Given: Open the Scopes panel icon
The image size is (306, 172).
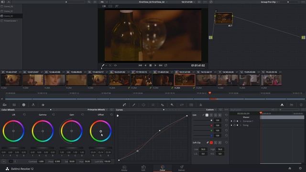Looking at the screenshot, I should 292,105.
